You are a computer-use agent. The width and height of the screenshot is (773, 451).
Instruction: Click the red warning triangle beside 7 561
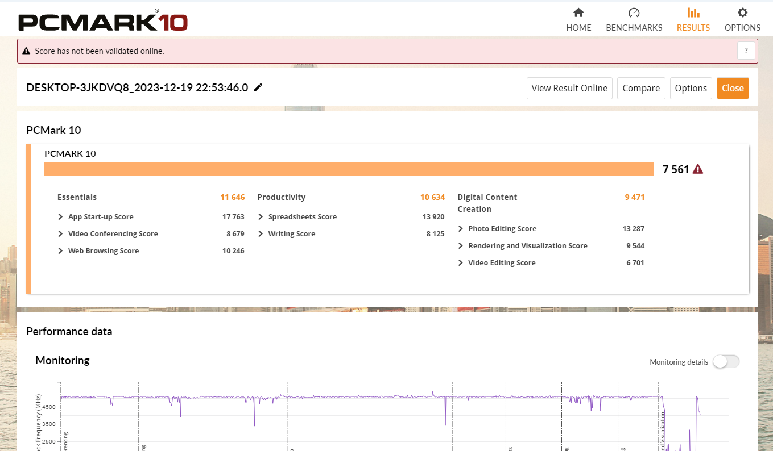pos(698,169)
